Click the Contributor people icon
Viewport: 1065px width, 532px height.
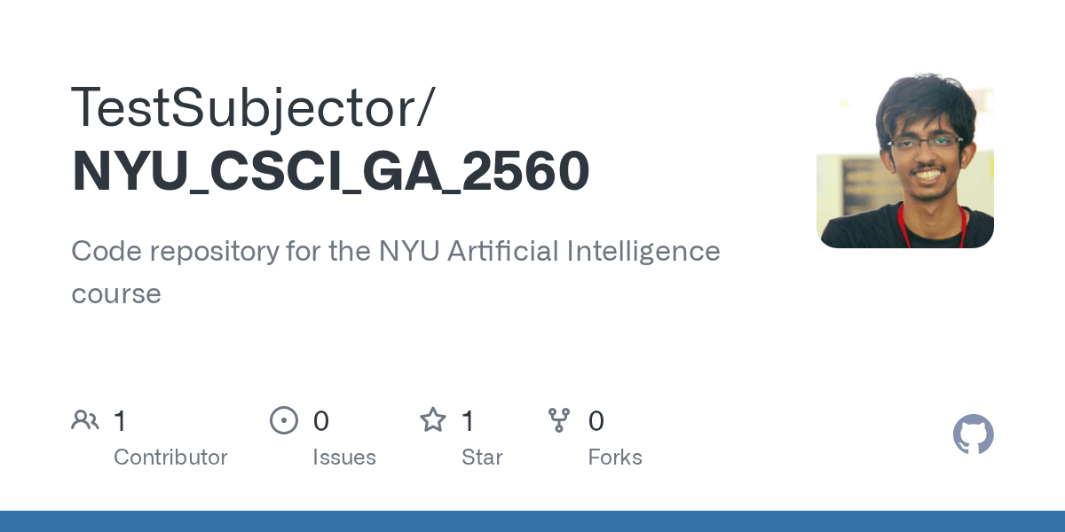point(85,420)
